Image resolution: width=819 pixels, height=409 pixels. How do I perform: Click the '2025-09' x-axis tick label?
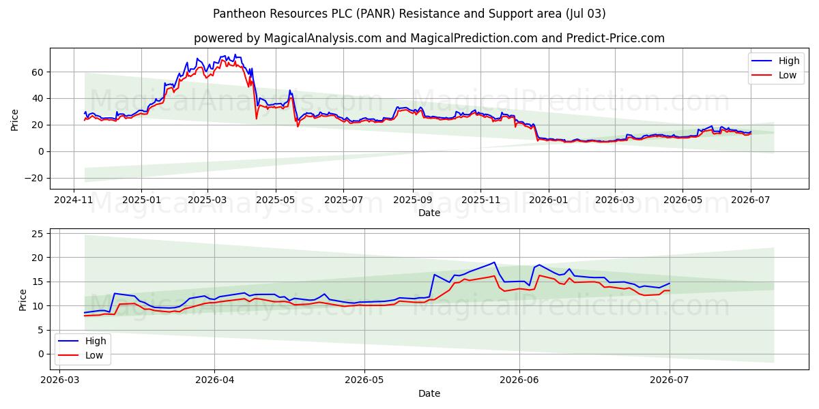point(412,200)
